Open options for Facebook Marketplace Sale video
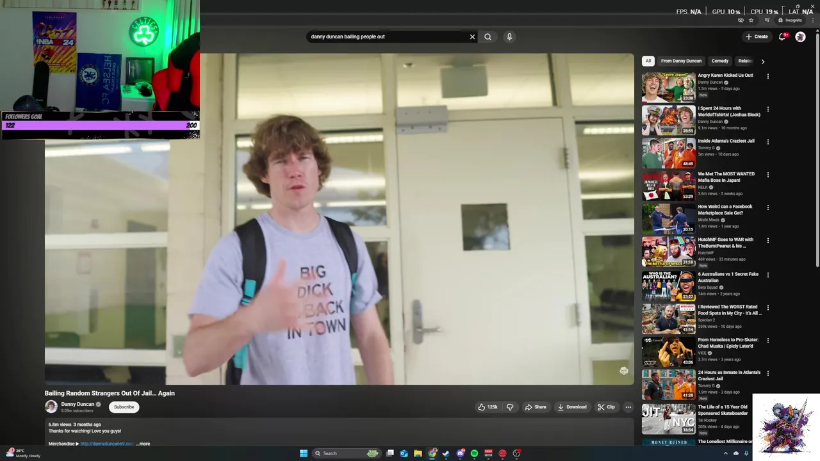Screen dimensions: 820x461 (x=767, y=207)
